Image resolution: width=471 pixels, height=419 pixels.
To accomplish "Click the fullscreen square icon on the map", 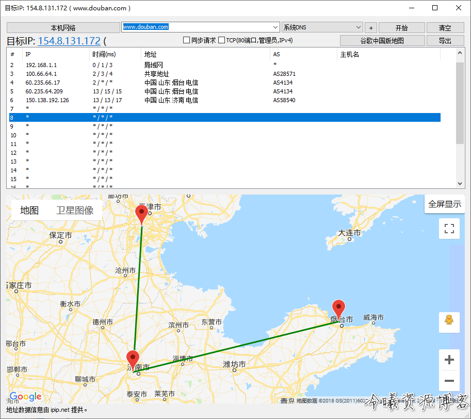I will [x=449, y=229].
